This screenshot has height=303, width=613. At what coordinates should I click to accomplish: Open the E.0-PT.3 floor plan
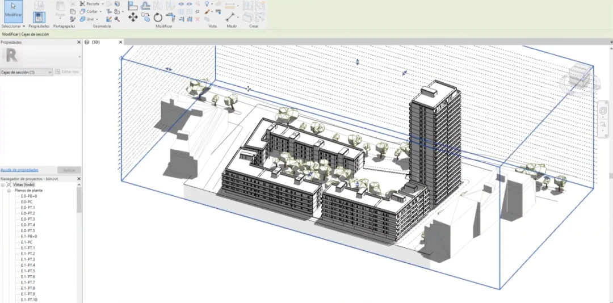28,219
